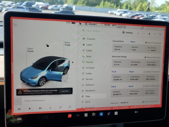Click the VIN text 7SAYGDEE1RA251053
Image resolution: width=169 pixels, height=127 pixels.
tap(98, 109)
